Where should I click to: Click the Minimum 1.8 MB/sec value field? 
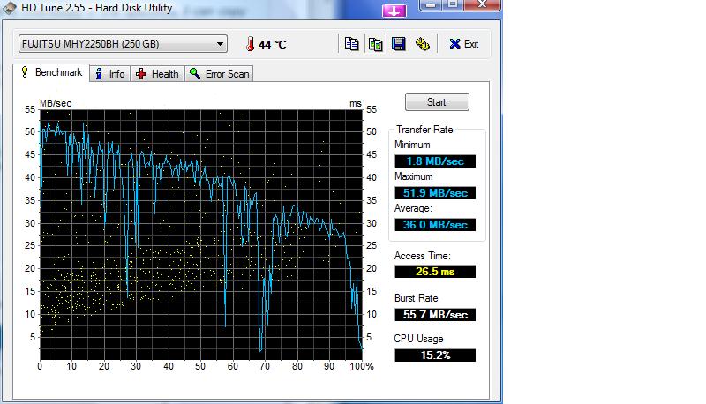[x=435, y=161]
